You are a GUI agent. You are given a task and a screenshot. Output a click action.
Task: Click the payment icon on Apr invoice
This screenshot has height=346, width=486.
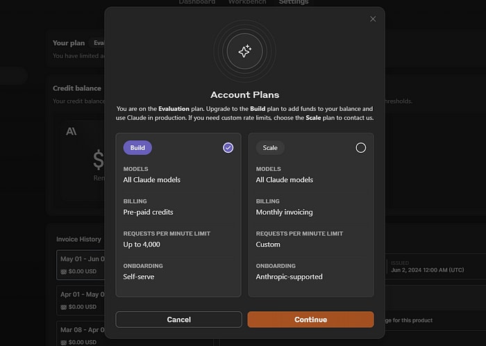tap(64, 307)
